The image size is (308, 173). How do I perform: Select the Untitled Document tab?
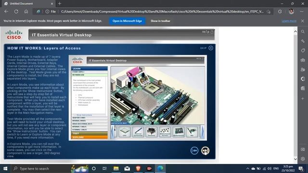pos(28,3)
